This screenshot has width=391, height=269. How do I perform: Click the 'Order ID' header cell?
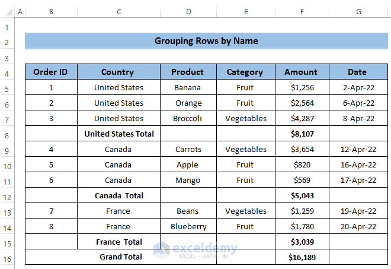(51, 72)
